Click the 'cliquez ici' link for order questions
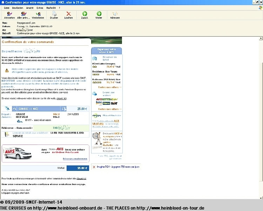263x211 pixels. pyautogui.click(x=81, y=179)
